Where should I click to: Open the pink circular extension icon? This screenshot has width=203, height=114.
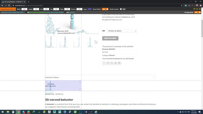[x=189, y=5]
